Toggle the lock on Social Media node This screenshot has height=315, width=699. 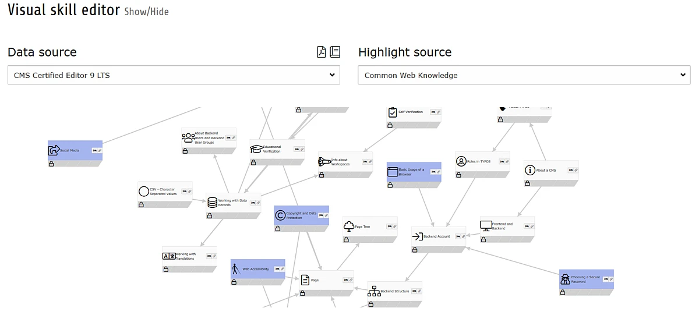coord(51,165)
